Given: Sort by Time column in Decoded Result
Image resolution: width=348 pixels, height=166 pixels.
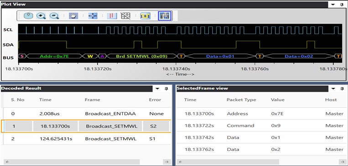Looking at the screenshot, I should pyautogui.click(x=45, y=100).
